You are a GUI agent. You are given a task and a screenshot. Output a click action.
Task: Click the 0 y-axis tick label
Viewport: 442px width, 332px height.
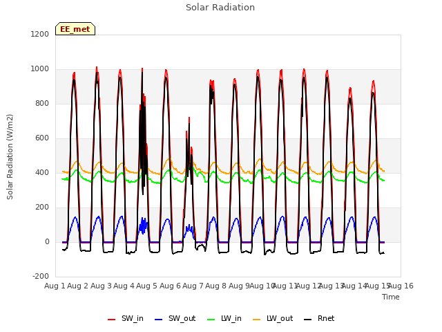[x=47, y=241]
